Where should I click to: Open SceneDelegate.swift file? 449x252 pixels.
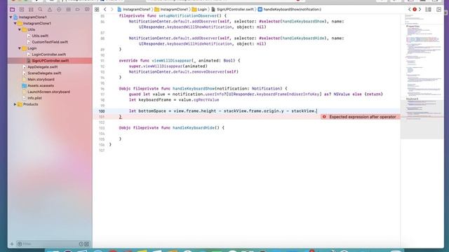(44, 73)
